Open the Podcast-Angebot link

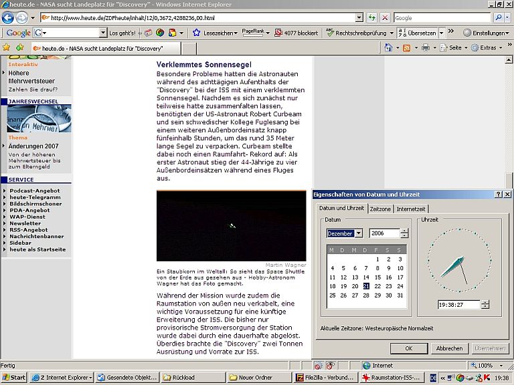pyautogui.click(x=35, y=190)
